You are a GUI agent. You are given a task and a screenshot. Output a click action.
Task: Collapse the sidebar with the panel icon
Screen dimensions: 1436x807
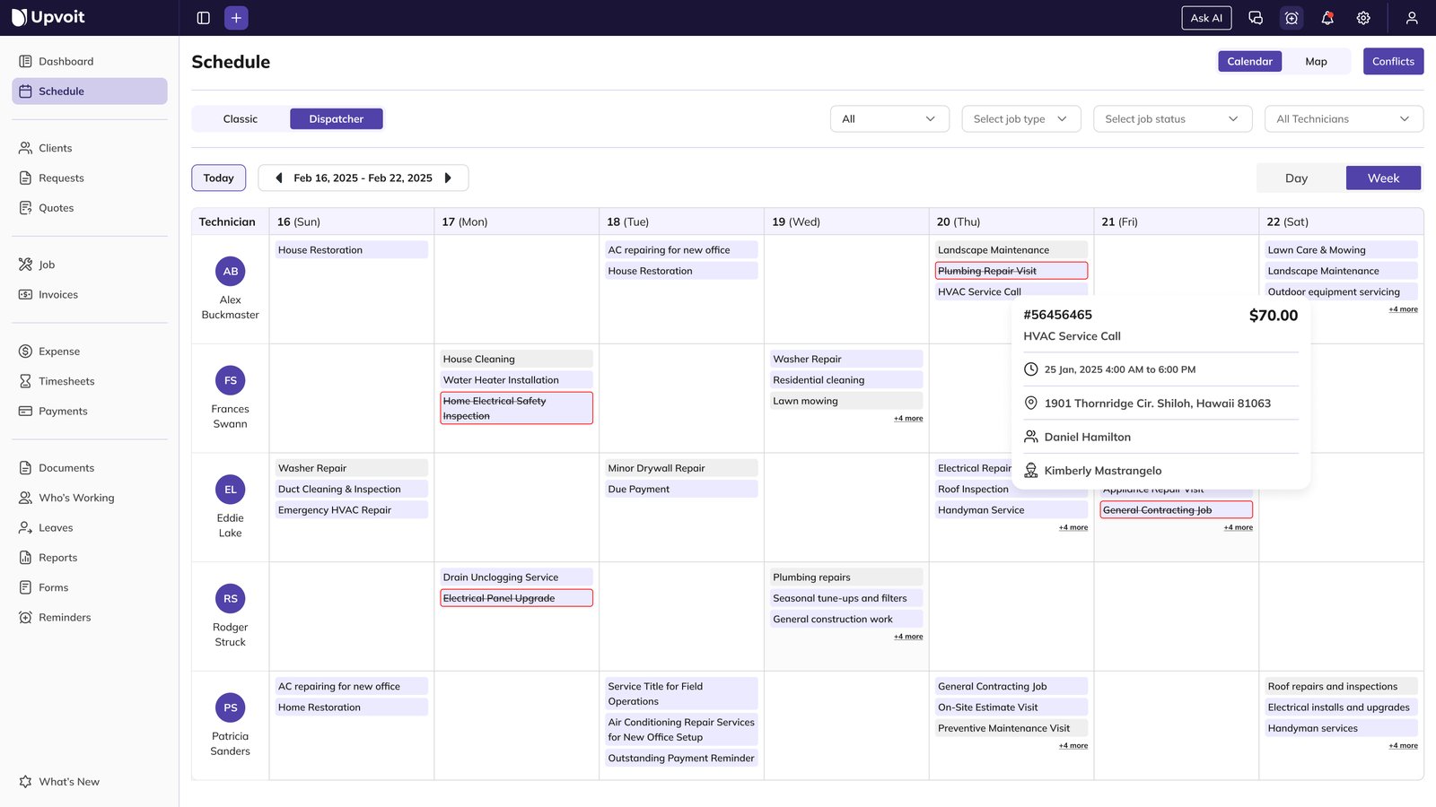tap(203, 17)
